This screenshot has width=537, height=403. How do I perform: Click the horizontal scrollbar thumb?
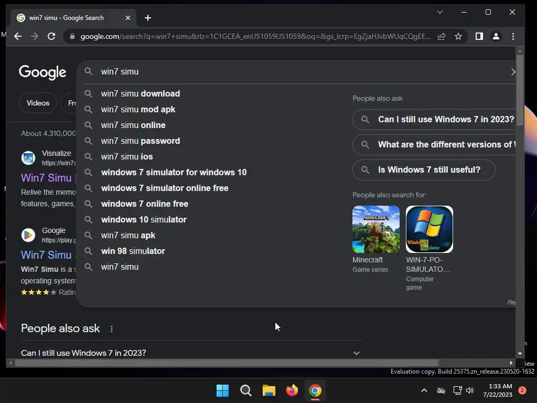[227, 363]
